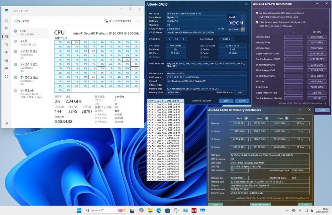This screenshot has width=332, height=215.
Task: Select ディスク 0 (E:) in the performance list
Action: pos(31,54)
